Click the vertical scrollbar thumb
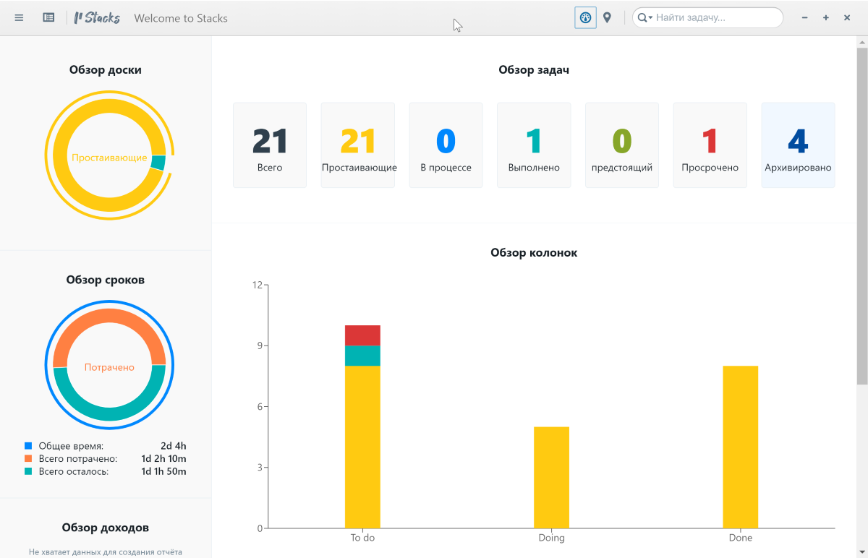This screenshot has width=868, height=558. click(861, 216)
